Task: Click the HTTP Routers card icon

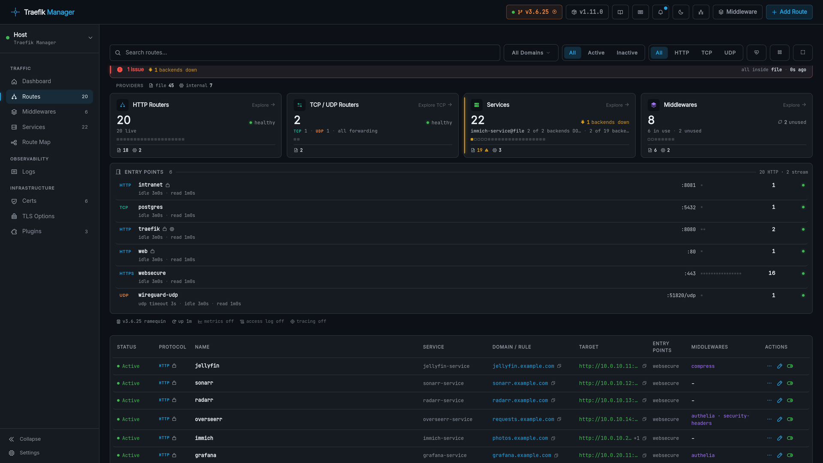Action: (x=123, y=105)
